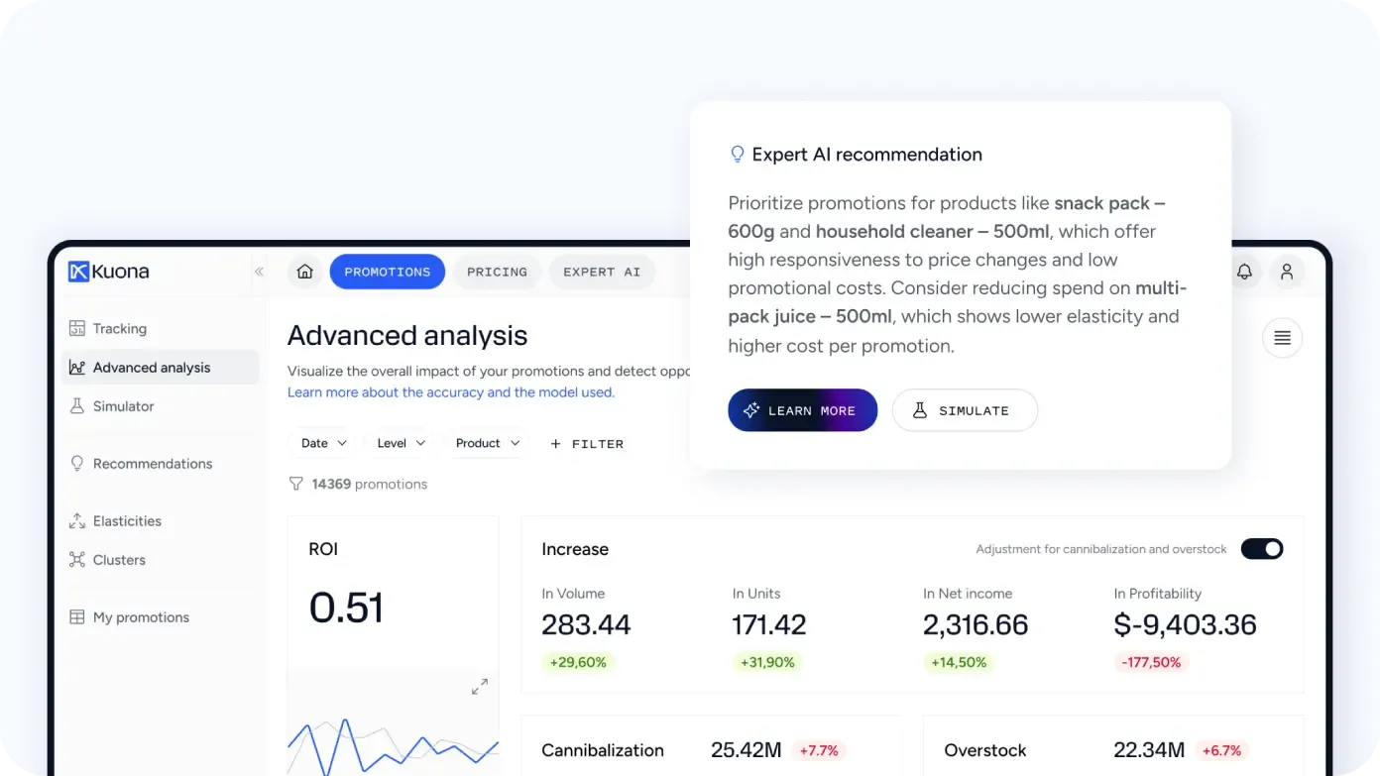1380x776 pixels.
Task: Collapse the sidebar with the double-chevron icon
Action: click(259, 272)
